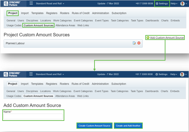Open the Help dropdown in bottom header
Image resolution: width=189 pixels, height=132 pixels.
(x=174, y=74)
